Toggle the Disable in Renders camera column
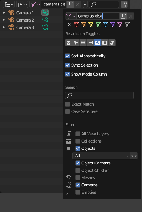 (x=98, y=43)
